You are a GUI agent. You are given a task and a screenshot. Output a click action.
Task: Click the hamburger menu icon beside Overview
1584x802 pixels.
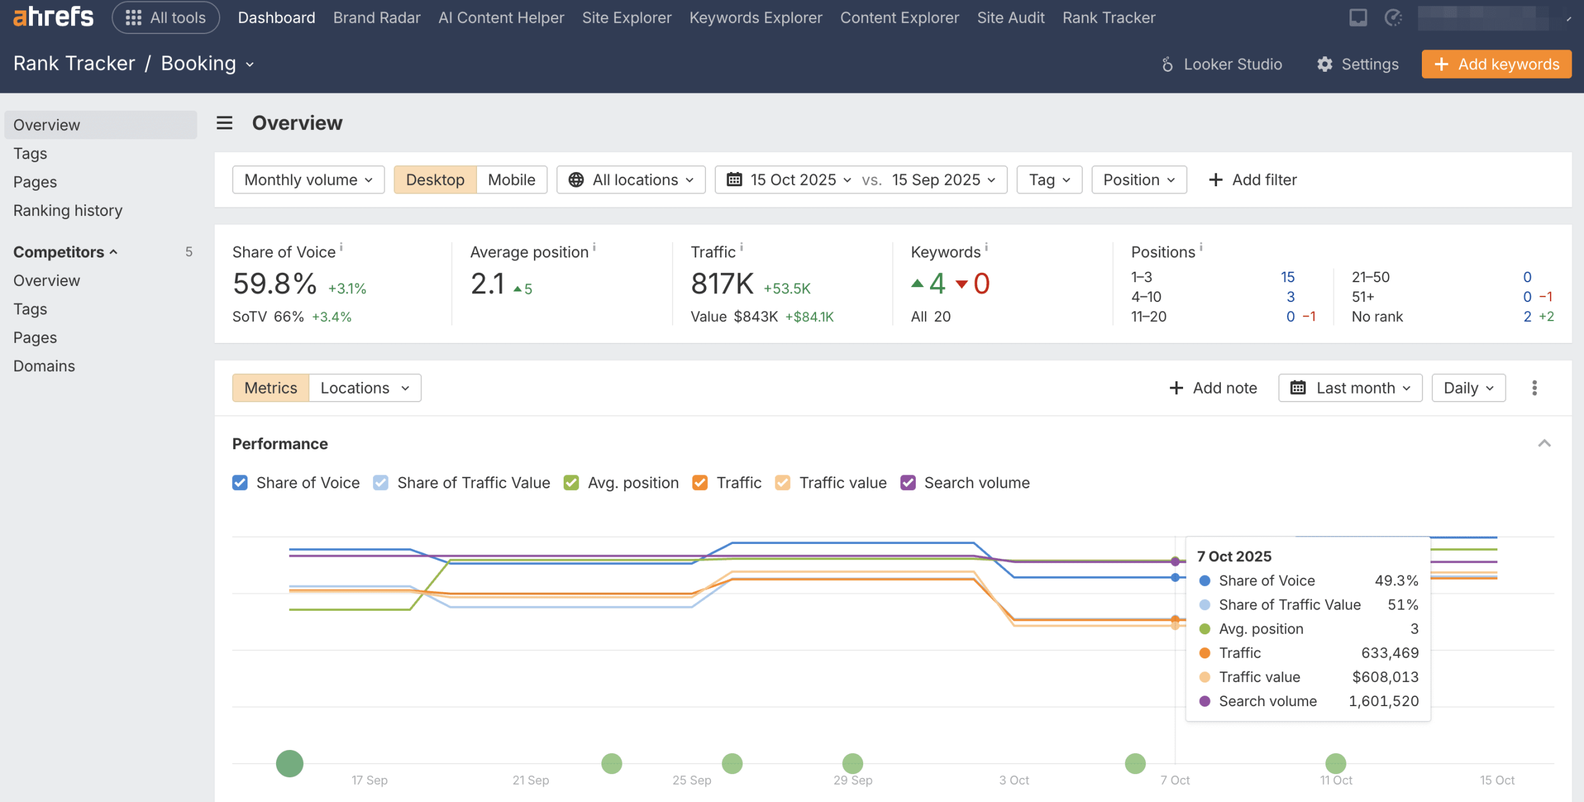[x=225, y=123]
